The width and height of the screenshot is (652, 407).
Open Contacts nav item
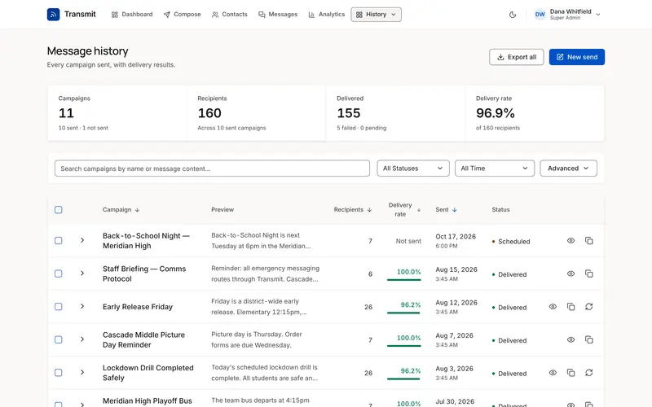(230, 15)
